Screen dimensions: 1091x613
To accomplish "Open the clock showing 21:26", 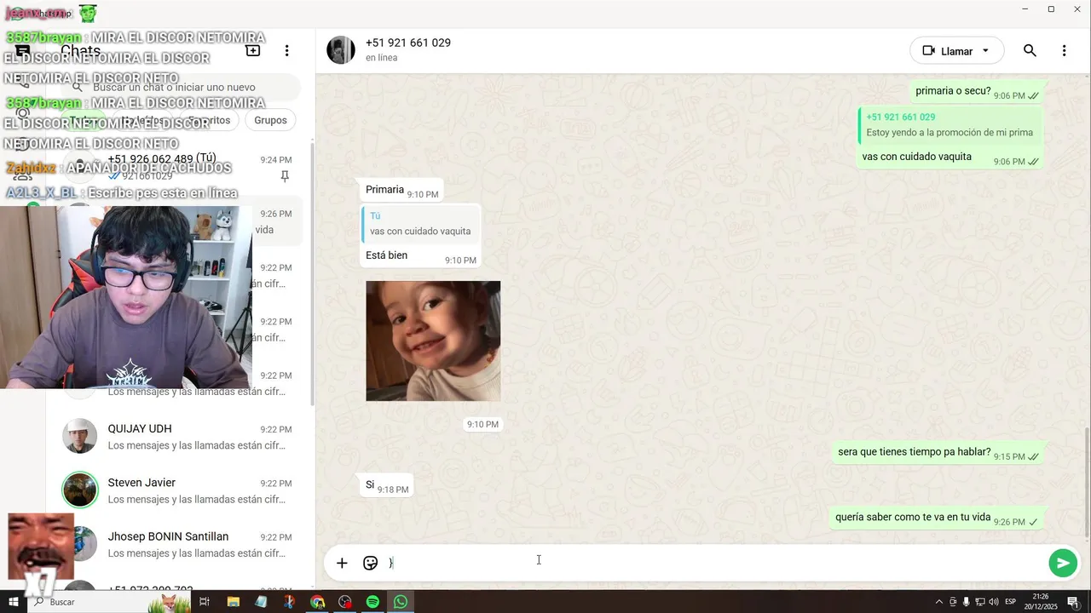I will pos(1040,602).
